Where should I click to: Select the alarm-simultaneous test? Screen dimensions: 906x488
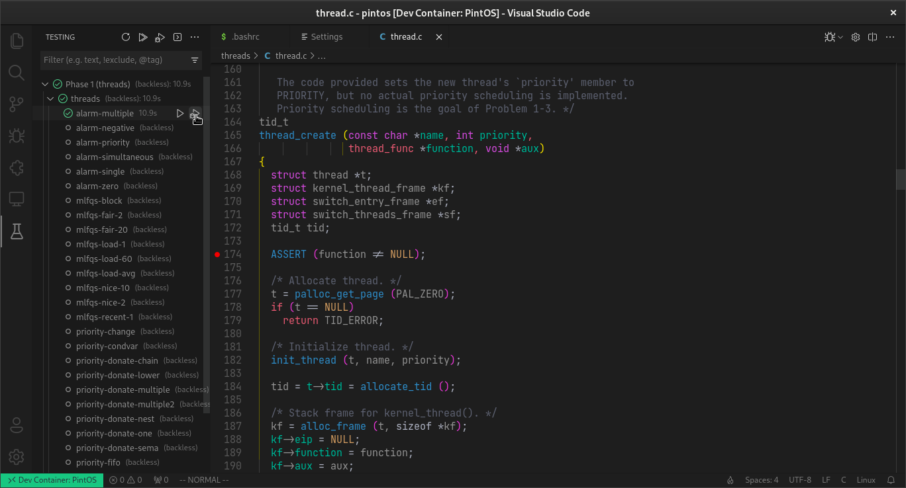(x=115, y=157)
